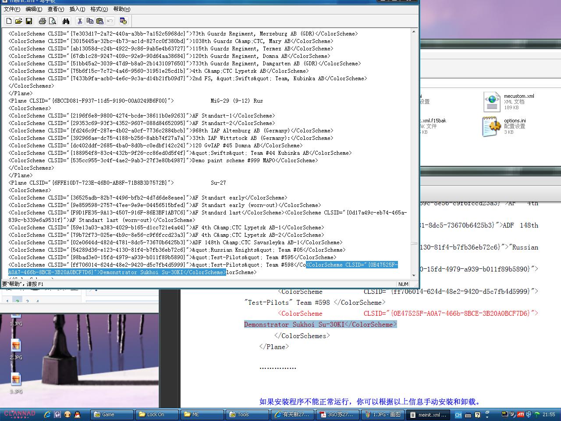Open the 帮助(H) menu

point(121,9)
